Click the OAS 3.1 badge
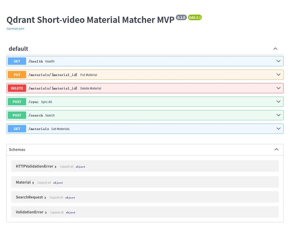Viewport: 290px width, 231px height. point(195,17)
